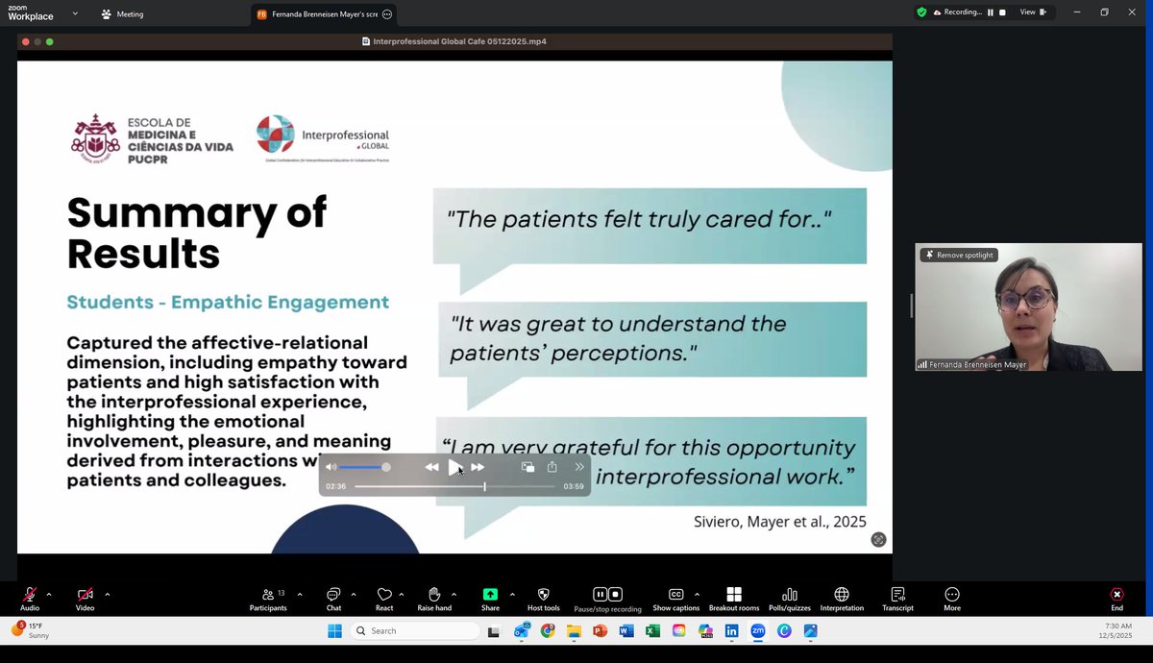This screenshot has height=663, width=1153.
Task: Toggle picture-in-picture in video player
Action: pyautogui.click(x=527, y=467)
